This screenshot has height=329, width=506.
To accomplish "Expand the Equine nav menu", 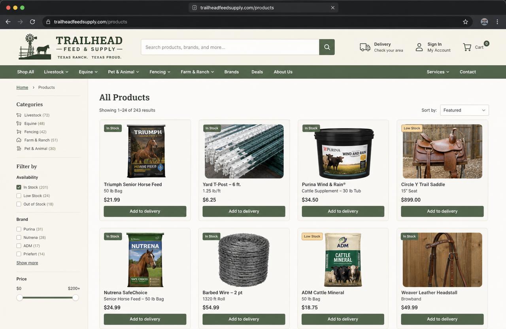I will click(x=88, y=72).
